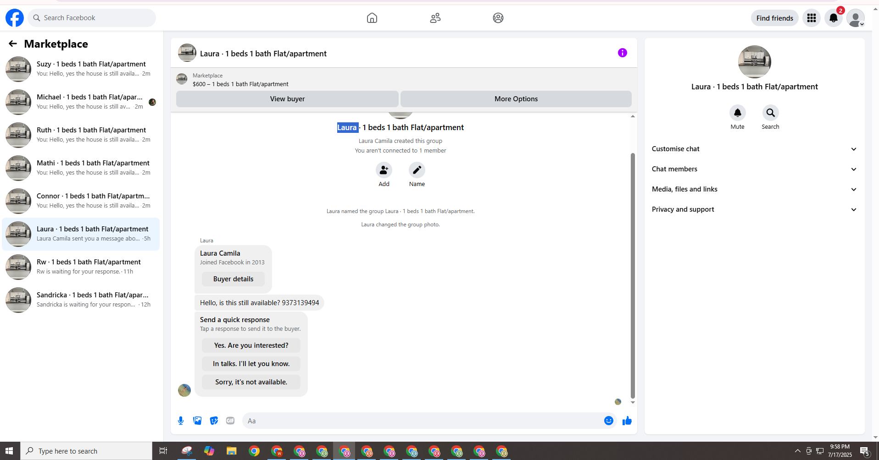Open the Connor conversation

pos(81,201)
